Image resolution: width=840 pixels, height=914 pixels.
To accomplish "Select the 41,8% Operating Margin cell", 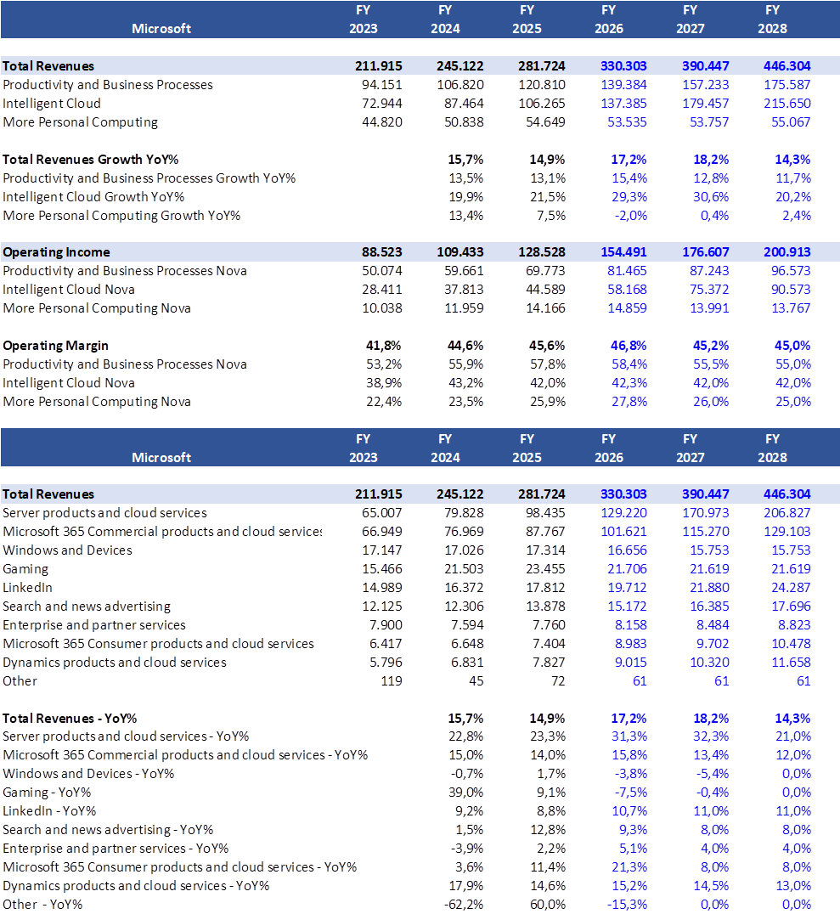I will click(x=384, y=346).
